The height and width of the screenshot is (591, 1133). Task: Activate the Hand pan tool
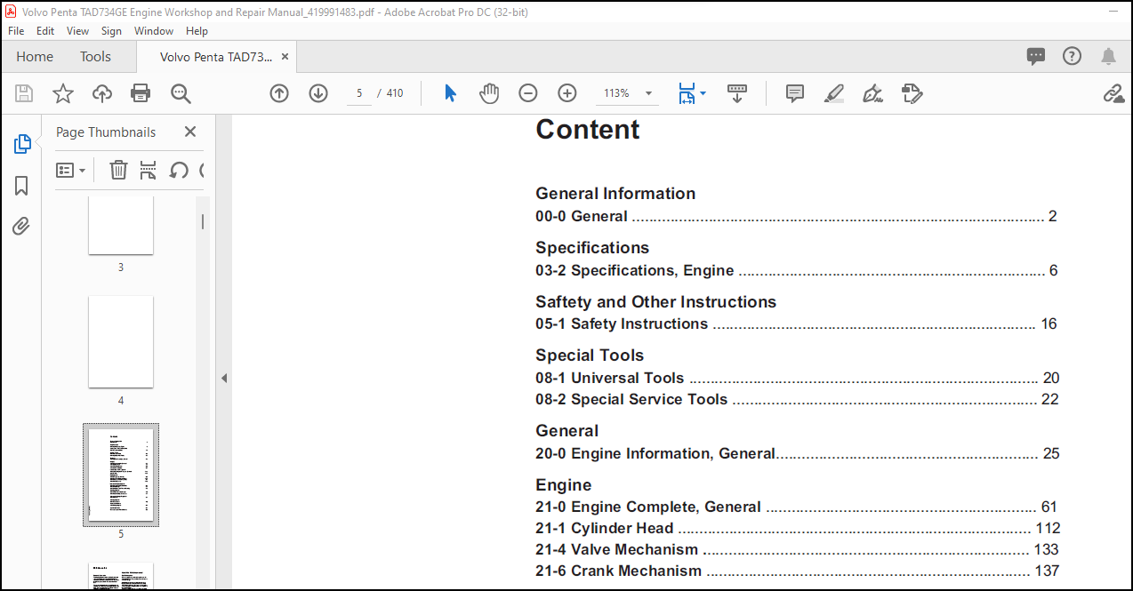click(489, 93)
